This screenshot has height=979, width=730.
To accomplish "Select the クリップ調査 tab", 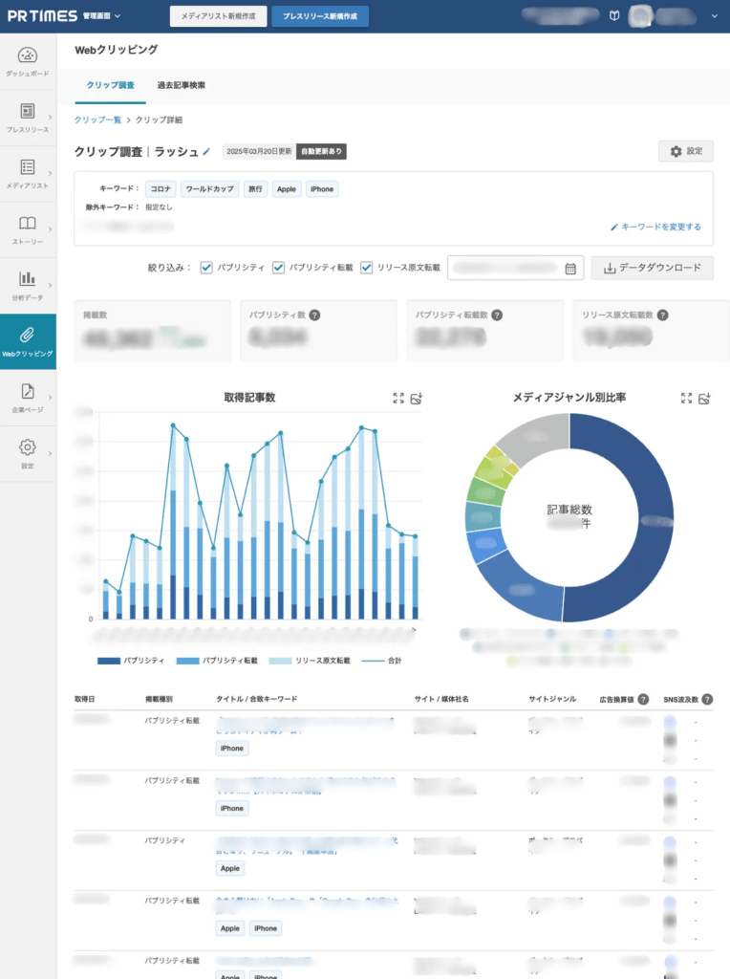I will coord(110,85).
